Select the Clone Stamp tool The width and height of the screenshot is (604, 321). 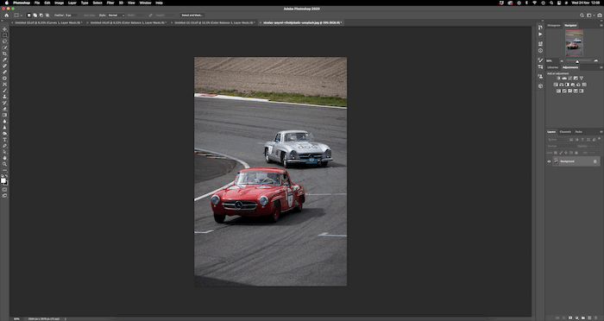tap(4, 97)
